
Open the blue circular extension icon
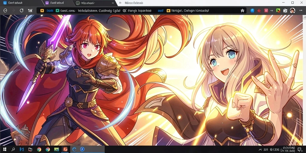pyautogui.click(x=252, y=10)
